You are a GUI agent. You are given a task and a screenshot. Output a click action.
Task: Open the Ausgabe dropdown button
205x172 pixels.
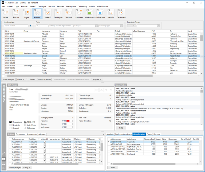click(97, 79)
